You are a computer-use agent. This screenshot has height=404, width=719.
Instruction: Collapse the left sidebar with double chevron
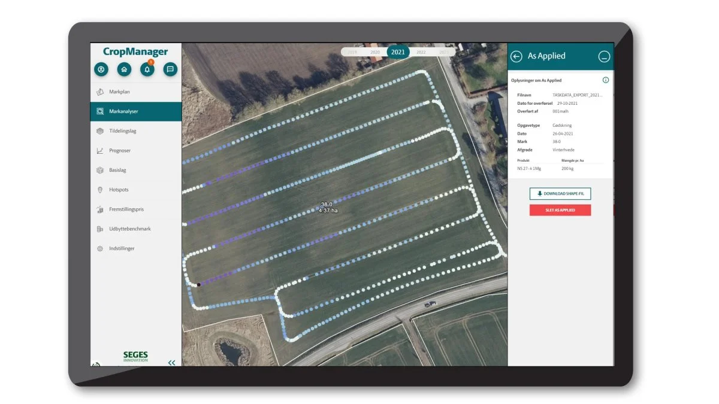coord(172,362)
